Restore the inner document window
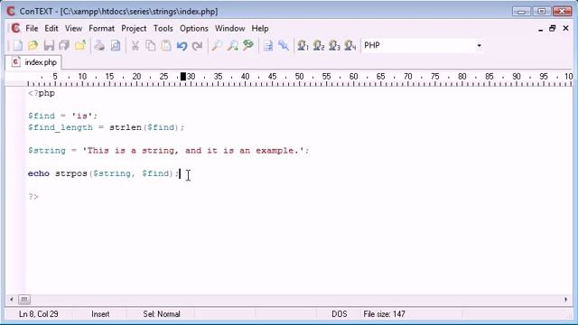 click(x=552, y=28)
